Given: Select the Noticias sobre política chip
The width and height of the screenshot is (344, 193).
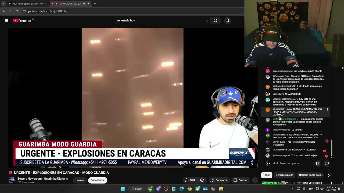Looking at the screenshot, I should (311, 175).
